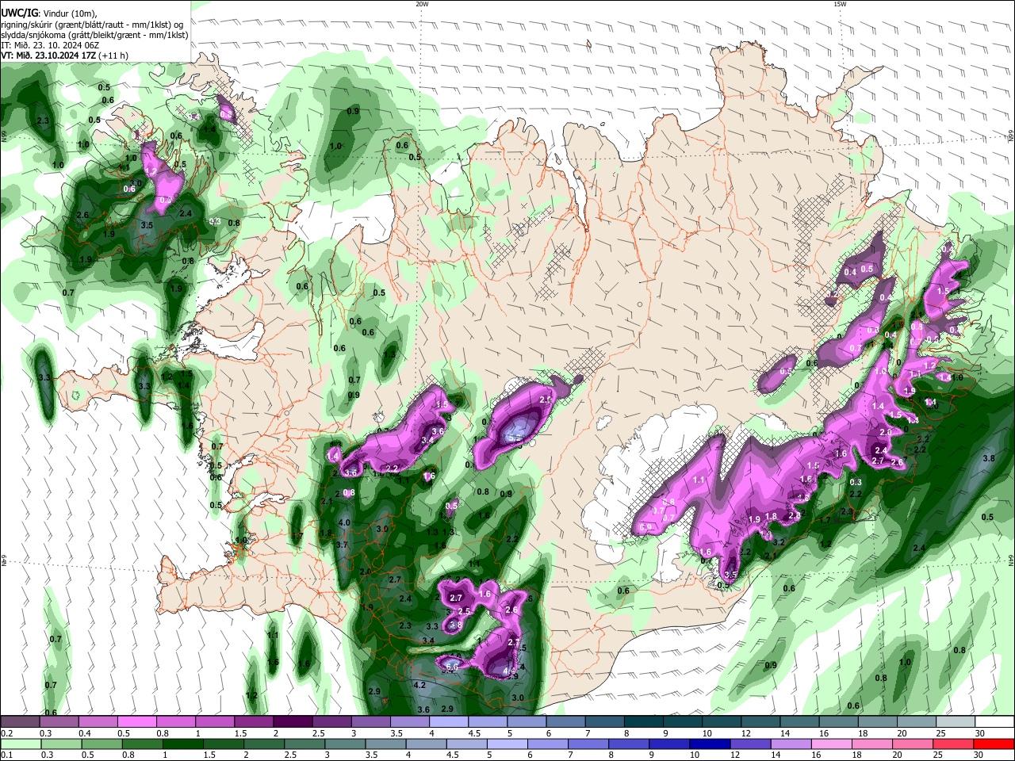Click the grey-purple swatch right of 0.2 on the upper scale

21,722
